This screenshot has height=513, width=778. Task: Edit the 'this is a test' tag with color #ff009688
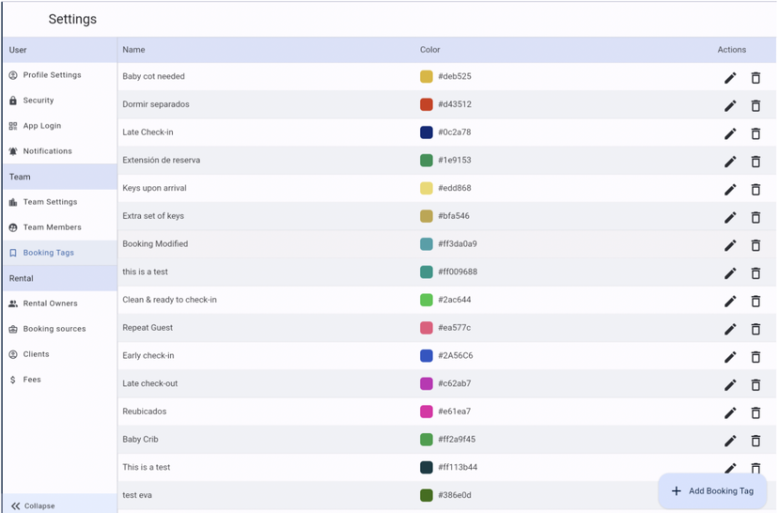[730, 273]
